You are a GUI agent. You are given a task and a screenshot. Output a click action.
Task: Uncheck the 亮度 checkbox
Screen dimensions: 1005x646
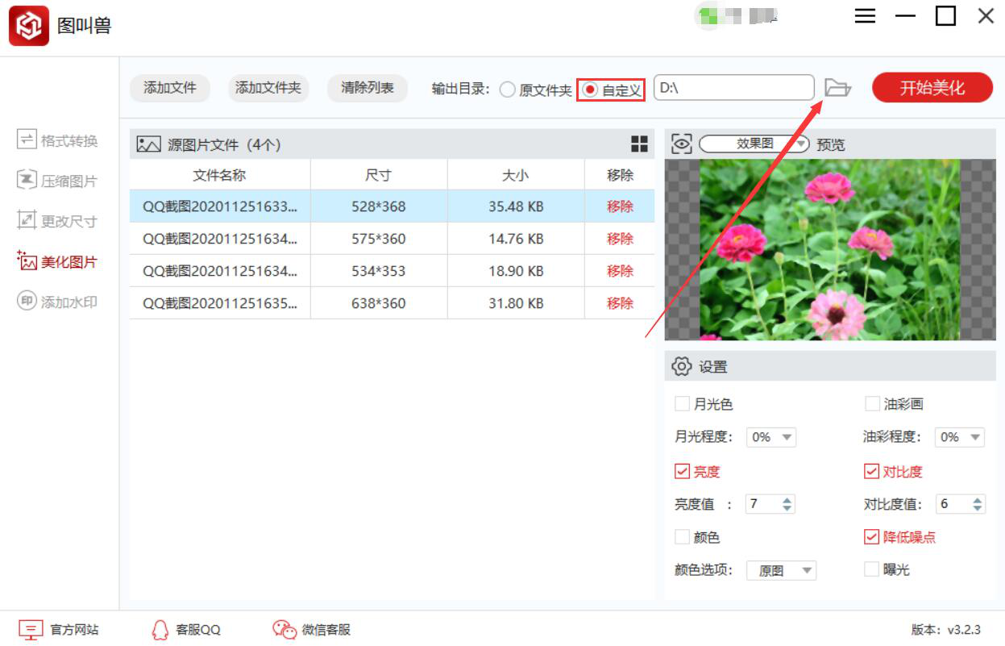coord(682,471)
